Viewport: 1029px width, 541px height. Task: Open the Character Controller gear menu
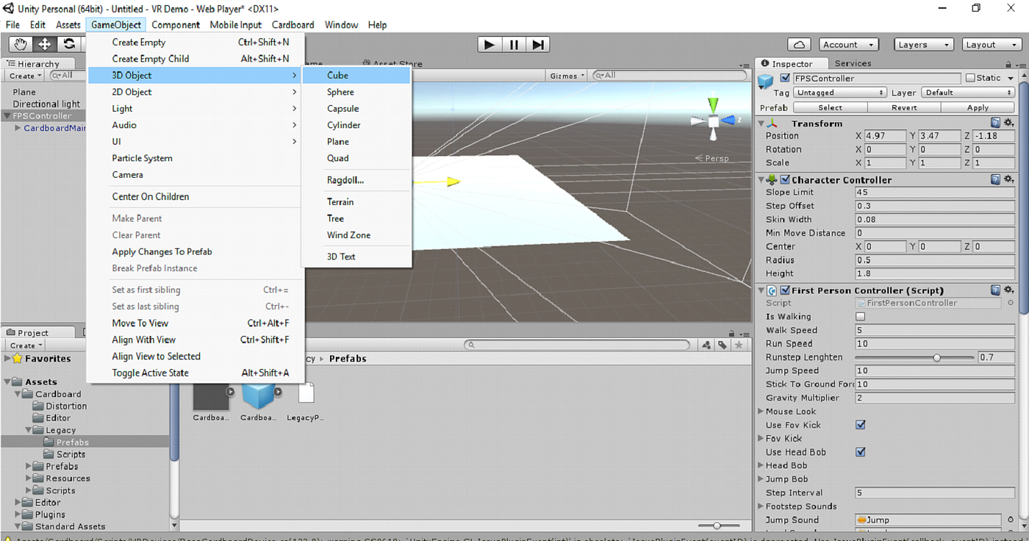pyautogui.click(x=1008, y=179)
